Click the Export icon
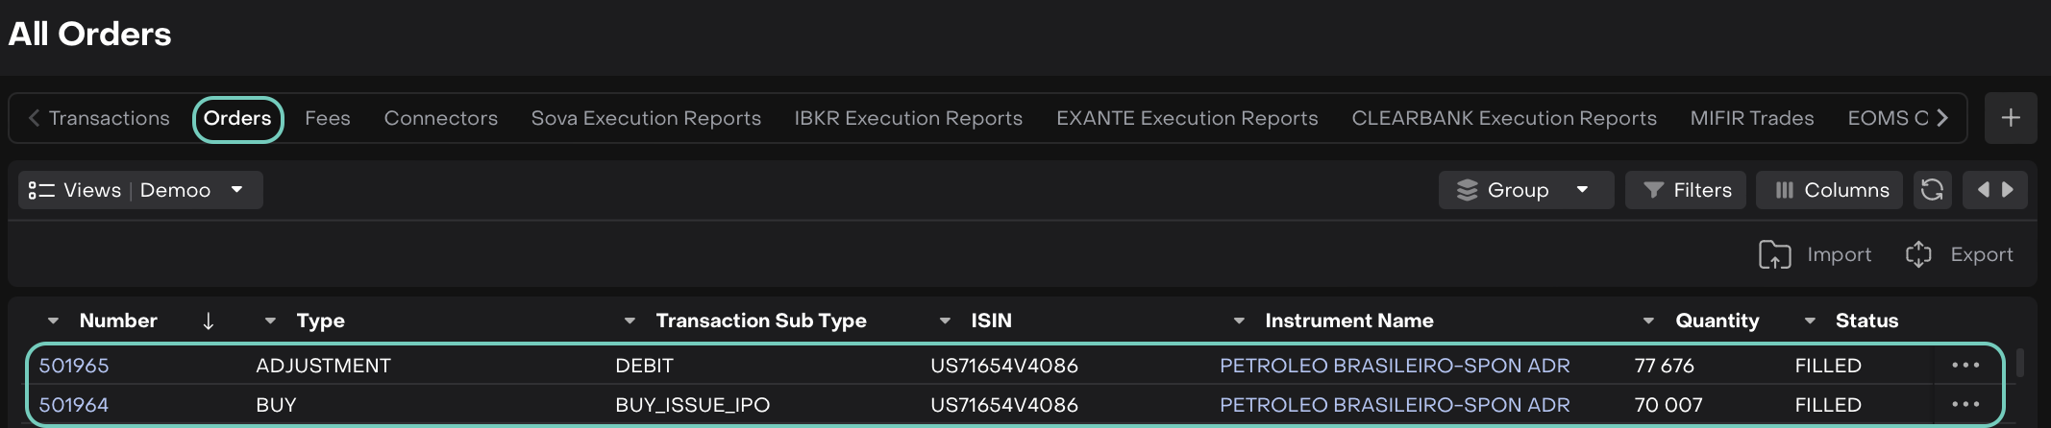 [x=1918, y=254]
